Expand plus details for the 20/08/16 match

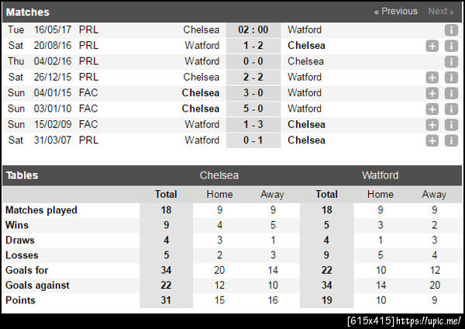[432, 46]
